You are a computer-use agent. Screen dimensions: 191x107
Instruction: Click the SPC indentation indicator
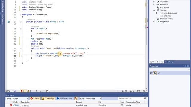(138, 91)
